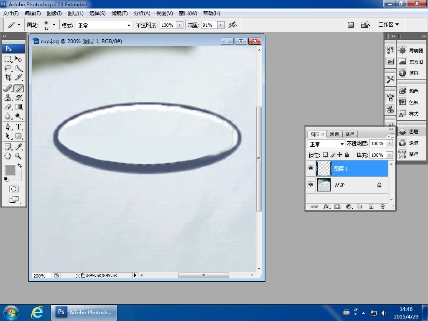Open Internet Explorer from taskbar

[37, 312]
